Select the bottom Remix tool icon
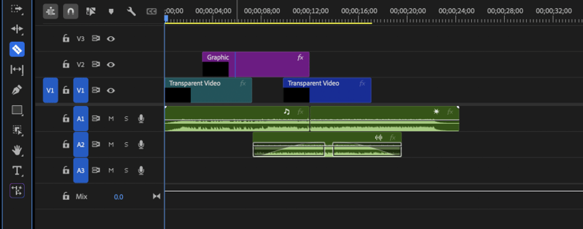583x229 pixels. pos(17,191)
